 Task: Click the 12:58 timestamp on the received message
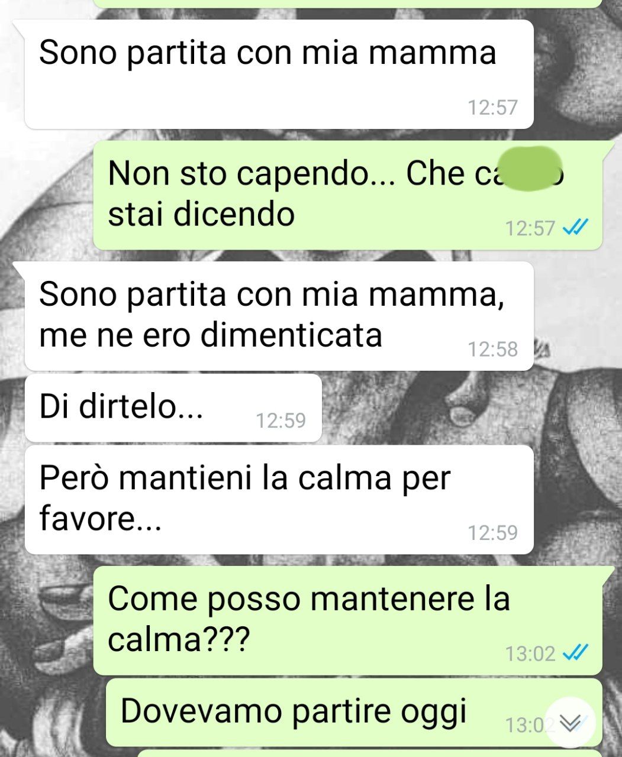tap(493, 349)
